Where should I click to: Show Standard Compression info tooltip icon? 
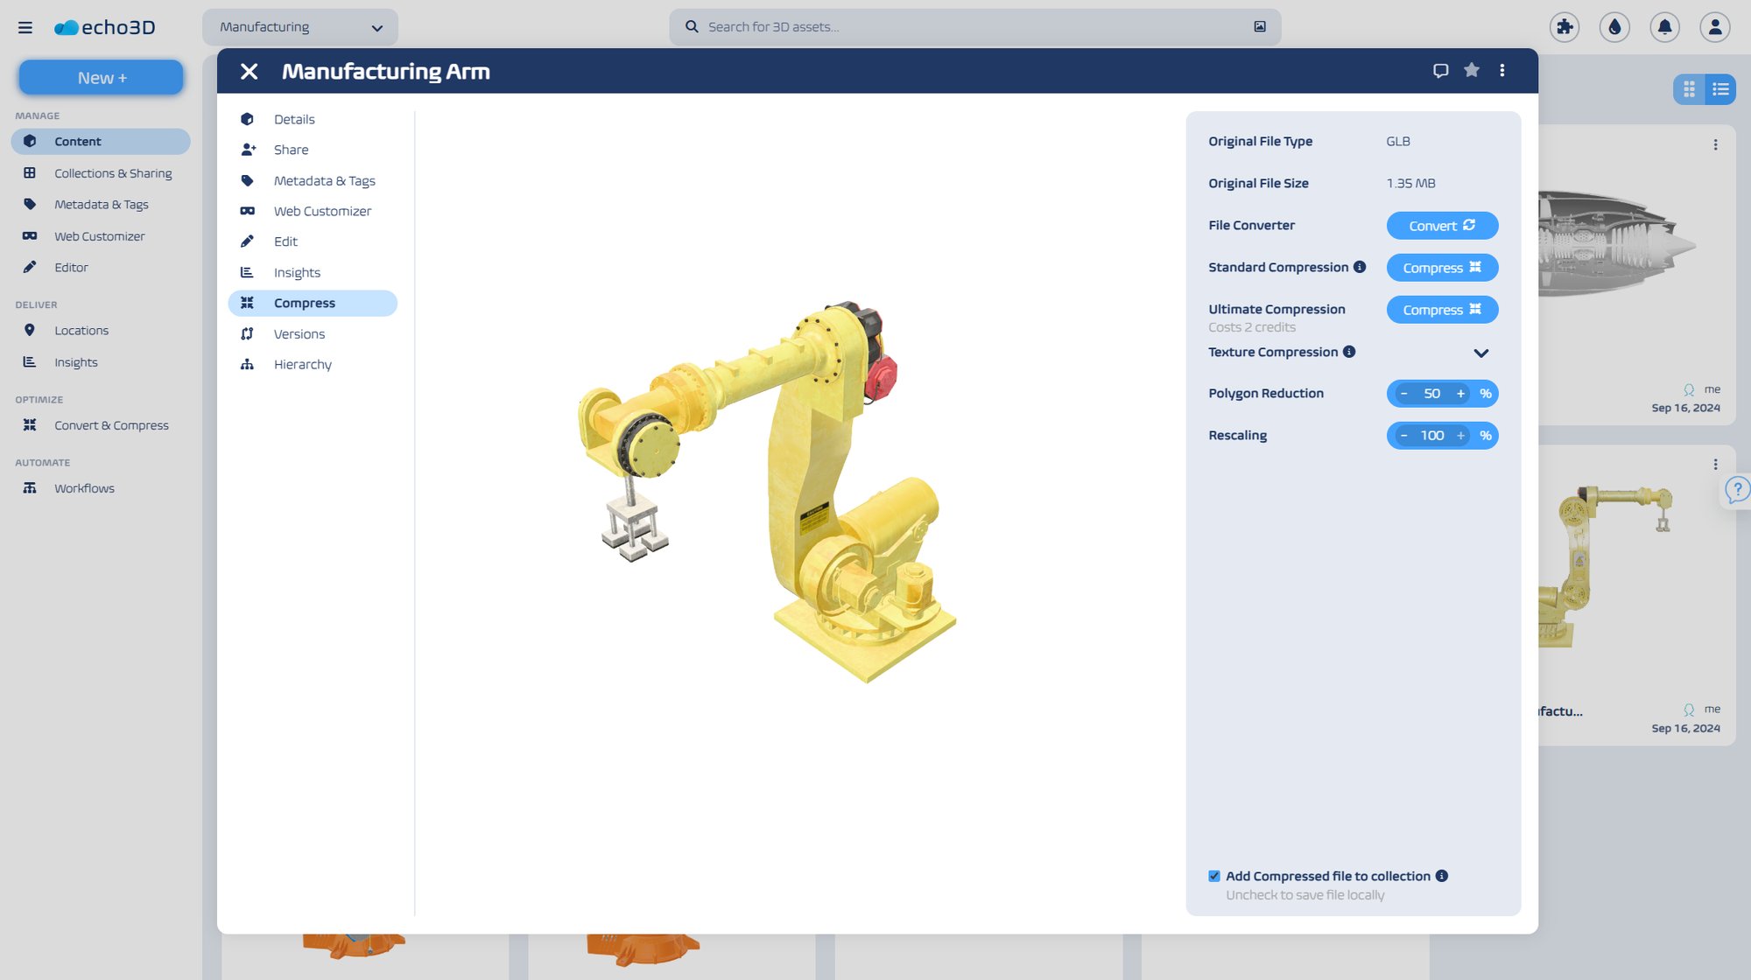coord(1360,267)
